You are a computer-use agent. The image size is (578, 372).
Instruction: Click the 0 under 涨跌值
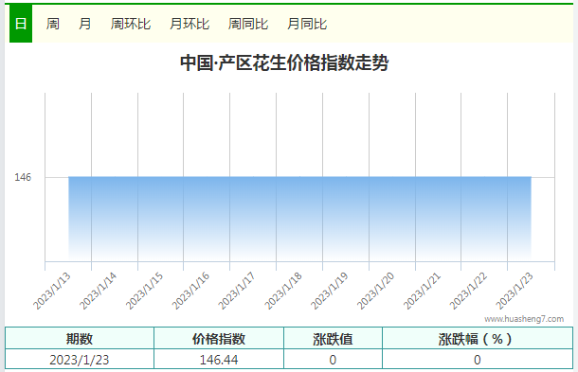click(x=333, y=360)
